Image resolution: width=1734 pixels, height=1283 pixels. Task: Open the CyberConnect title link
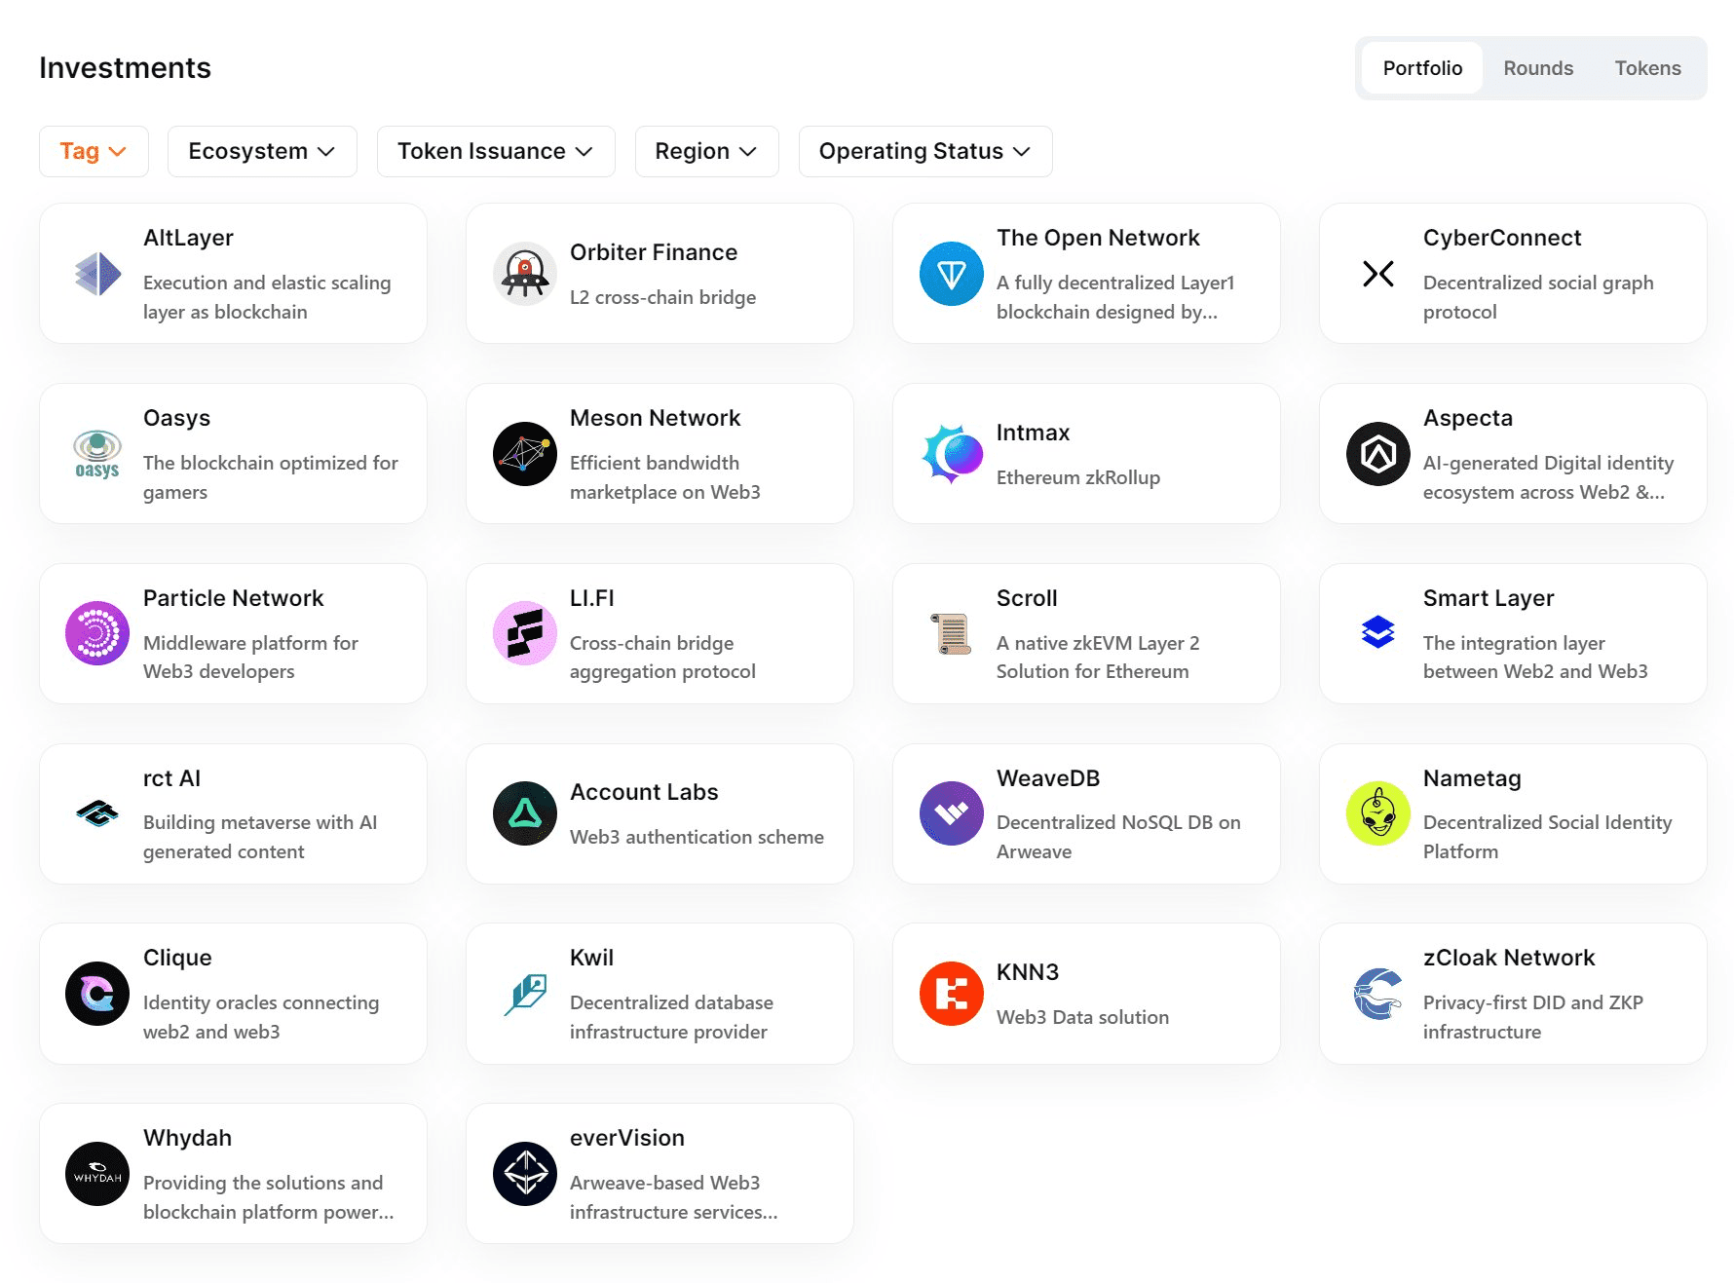coord(1502,238)
